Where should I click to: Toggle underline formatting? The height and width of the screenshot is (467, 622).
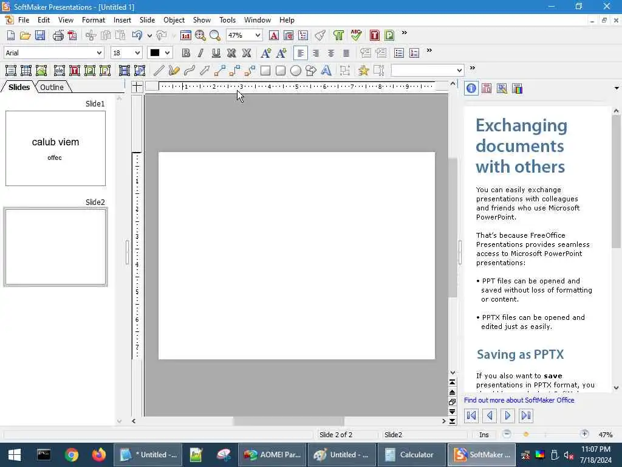point(216,53)
